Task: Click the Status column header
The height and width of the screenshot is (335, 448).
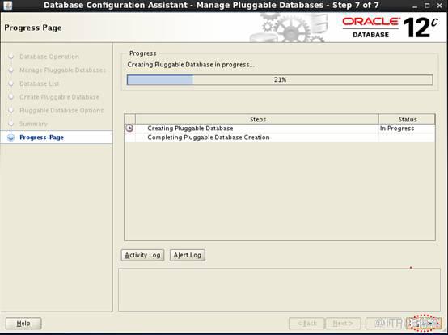Action: (x=407, y=119)
